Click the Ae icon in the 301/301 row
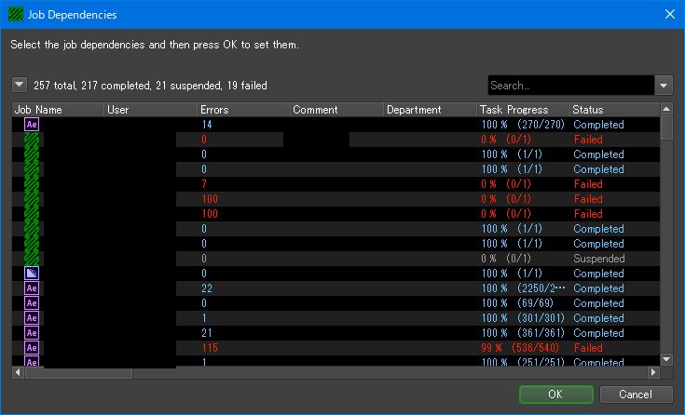Viewport: 685px width, 415px height. point(32,317)
